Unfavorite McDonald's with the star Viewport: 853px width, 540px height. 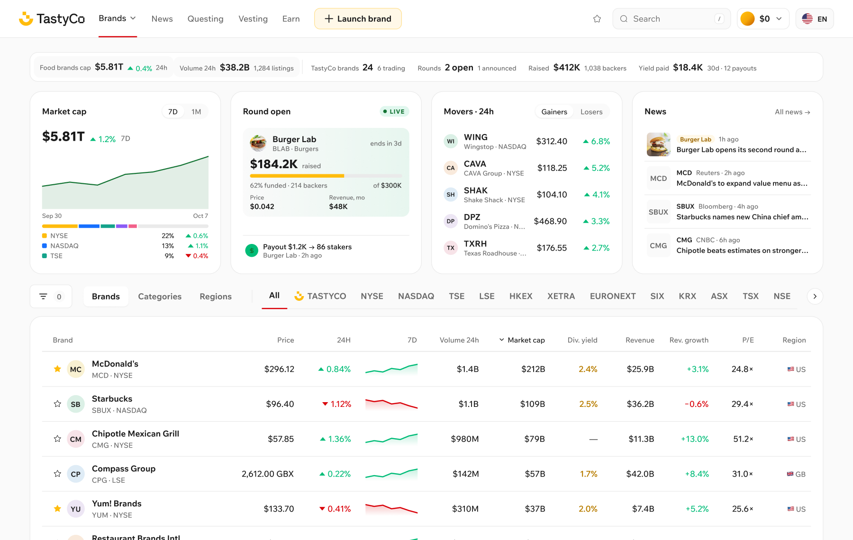click(57, 369)
